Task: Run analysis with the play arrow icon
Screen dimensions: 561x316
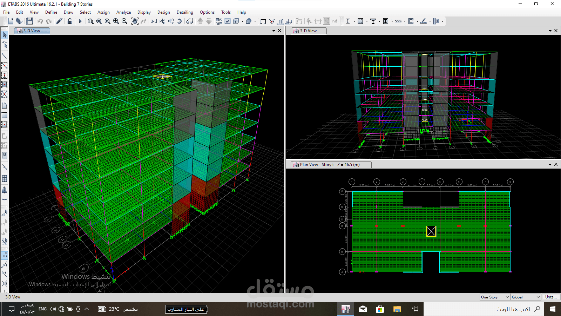Action: 80,21
